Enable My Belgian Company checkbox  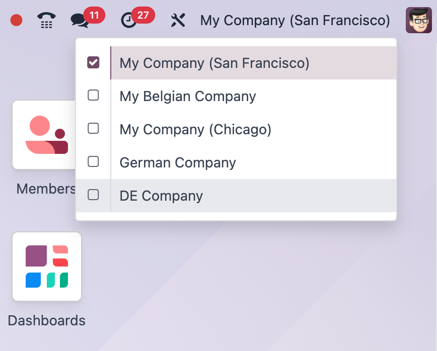coord(93,96)
